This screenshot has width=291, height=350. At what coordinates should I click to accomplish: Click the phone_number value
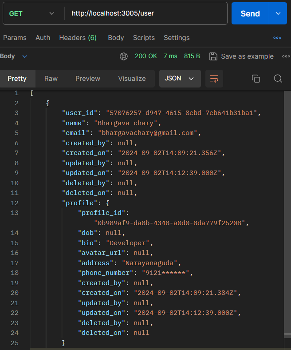point(165,273)
